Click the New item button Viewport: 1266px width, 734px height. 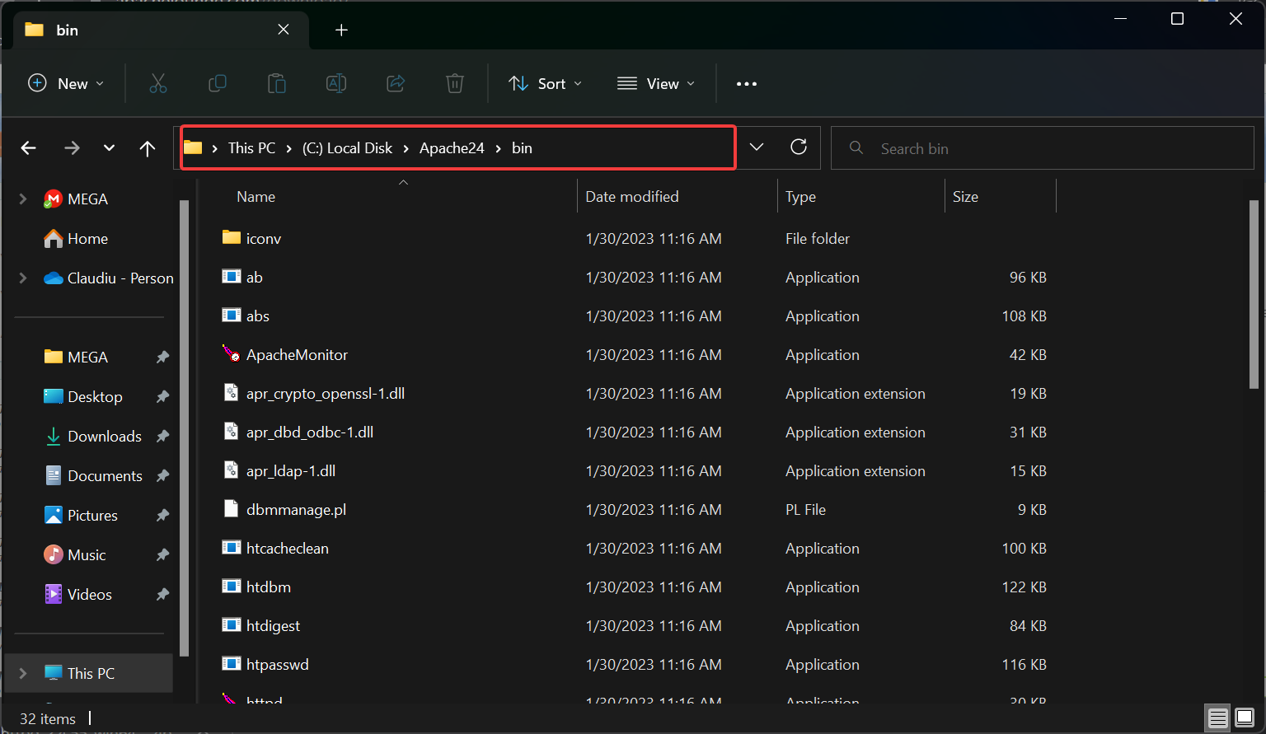point(66,83)
